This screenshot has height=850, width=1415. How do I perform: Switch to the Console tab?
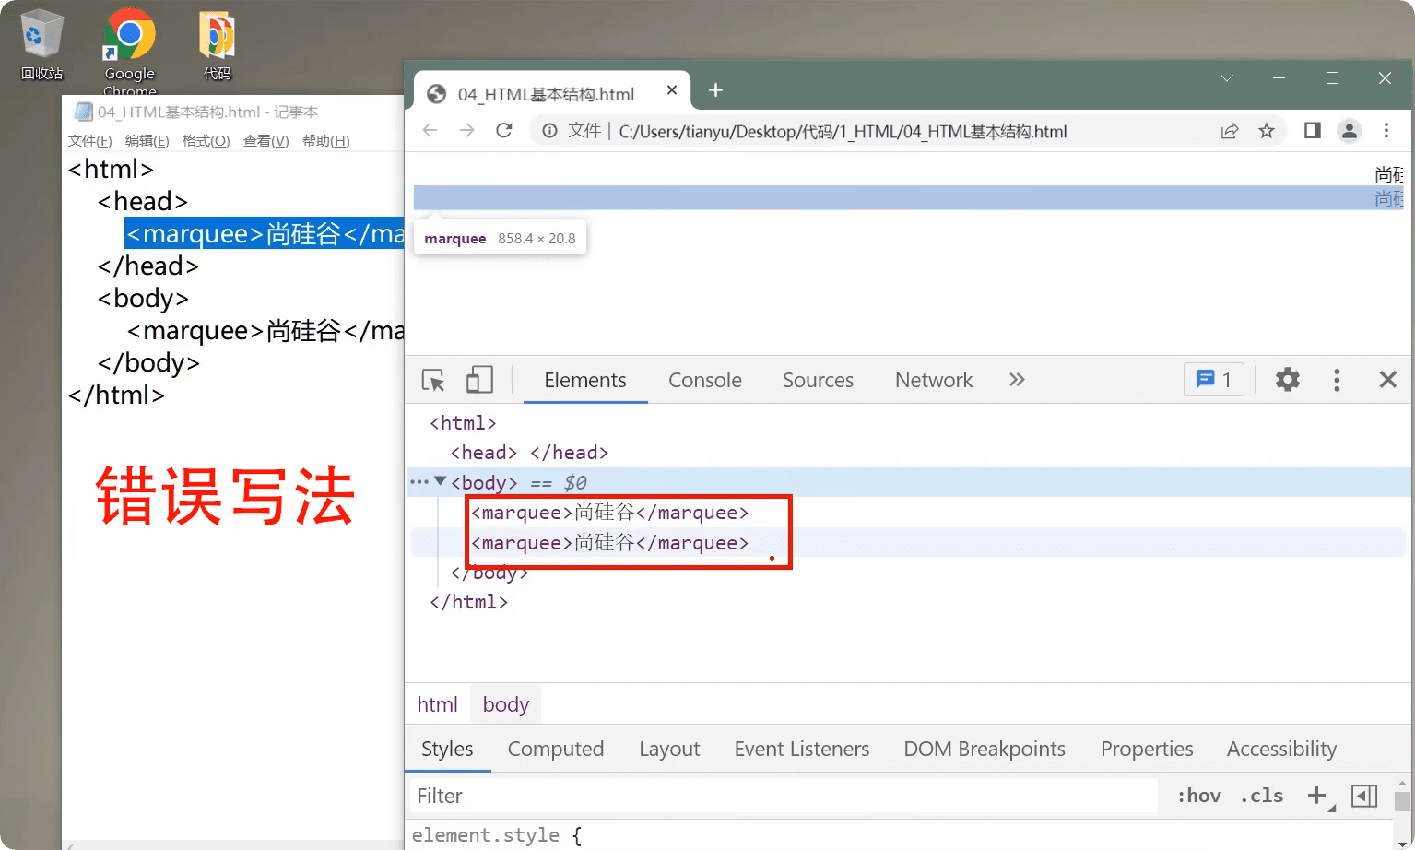(704, 380)
